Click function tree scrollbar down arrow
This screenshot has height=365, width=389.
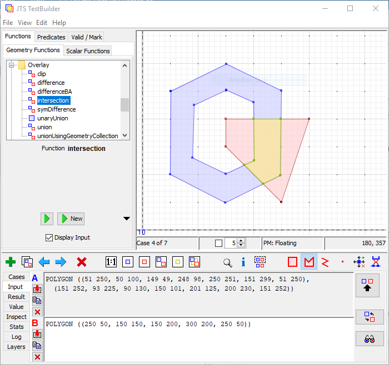pyautogui.click(x=125, y=135)
